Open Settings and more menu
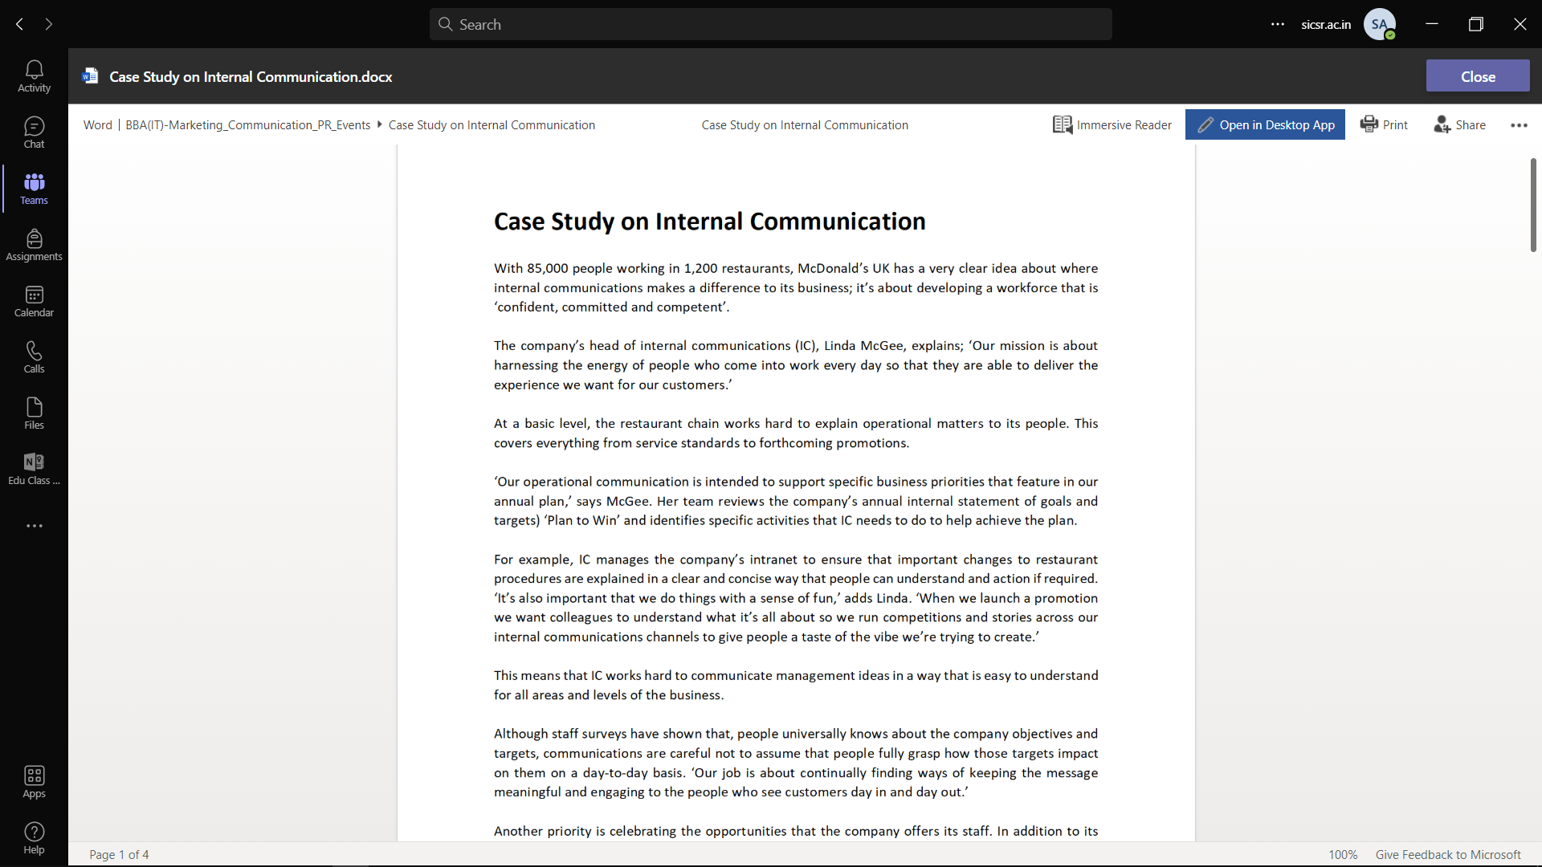1542x867 pixels. pyautogui.click(x=1277, y=24)
